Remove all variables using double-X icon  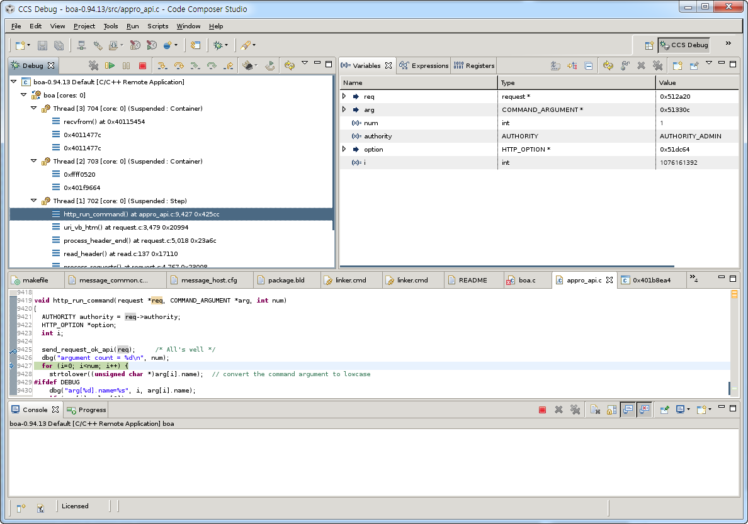pos(657,65)
